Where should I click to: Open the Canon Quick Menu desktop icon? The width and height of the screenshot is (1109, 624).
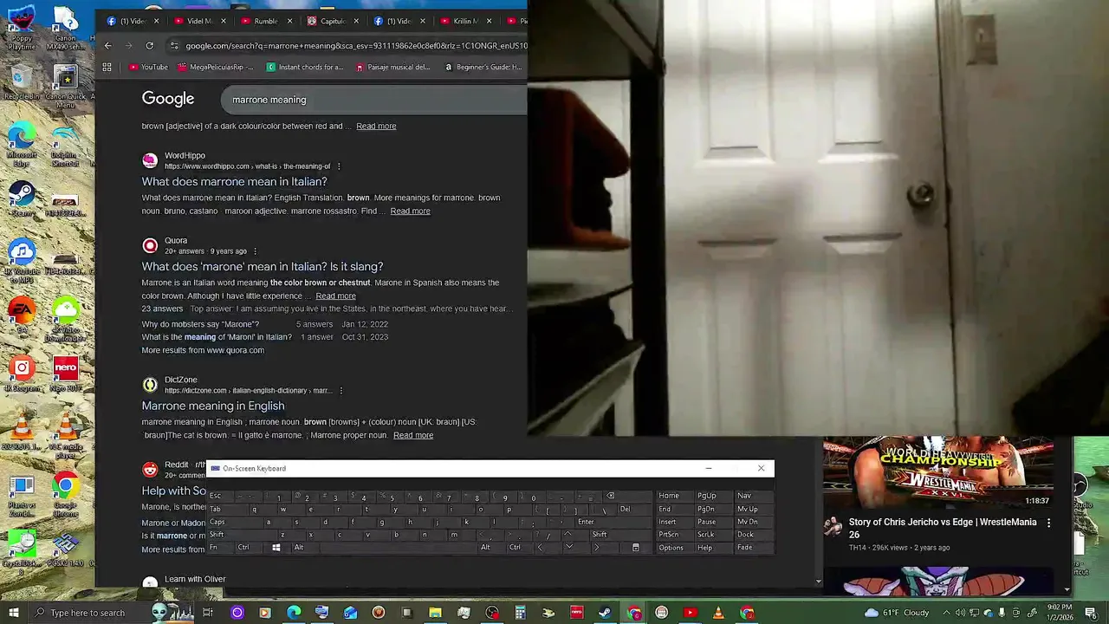(65, 87)
